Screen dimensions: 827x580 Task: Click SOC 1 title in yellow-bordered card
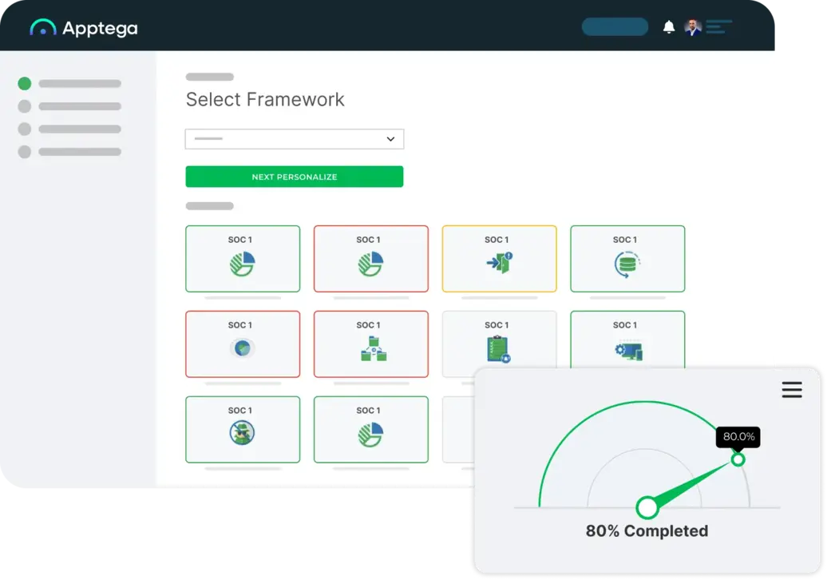tap(497, 240)
